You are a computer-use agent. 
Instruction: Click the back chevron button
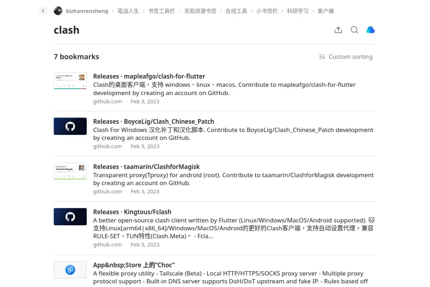[43, 11]
